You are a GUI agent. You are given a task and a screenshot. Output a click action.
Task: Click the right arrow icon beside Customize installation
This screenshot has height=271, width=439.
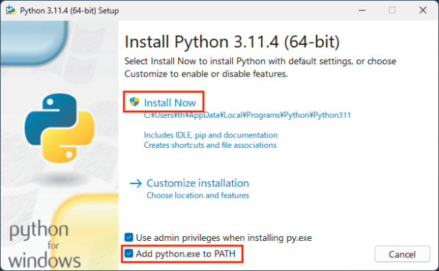(x=136, y=183)
